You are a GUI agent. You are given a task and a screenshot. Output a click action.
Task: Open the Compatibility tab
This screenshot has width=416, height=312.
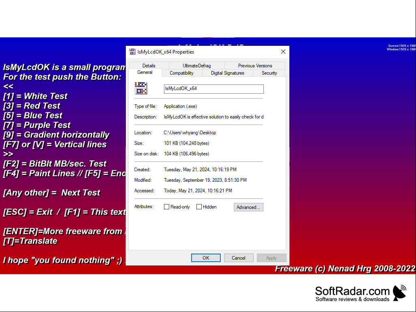[x=181, y=73]
